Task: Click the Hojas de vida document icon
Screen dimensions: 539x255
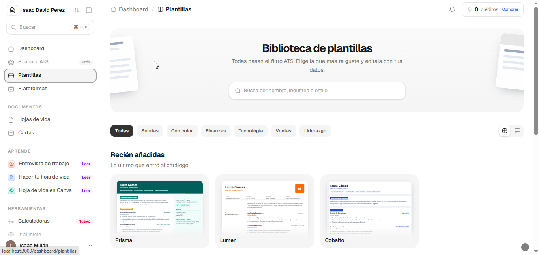Action: [x=11, y=119]
